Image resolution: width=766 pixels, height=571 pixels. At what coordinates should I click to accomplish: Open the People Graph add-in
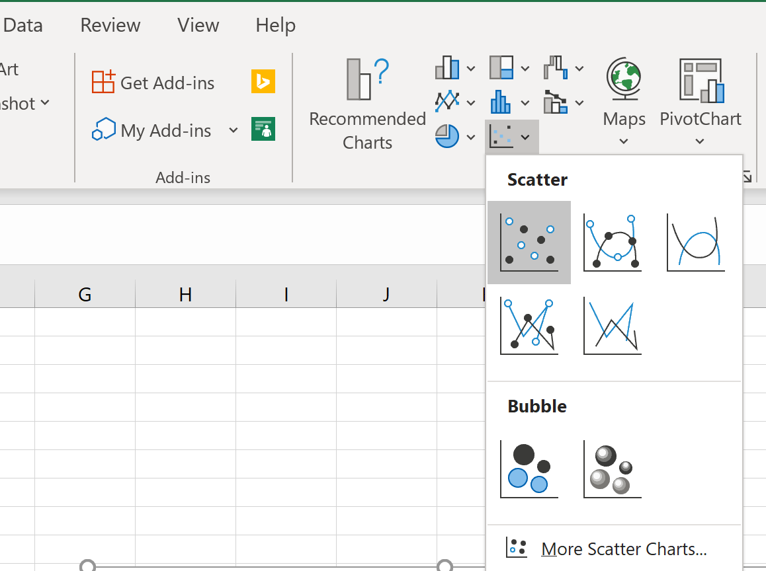point(263,129)
